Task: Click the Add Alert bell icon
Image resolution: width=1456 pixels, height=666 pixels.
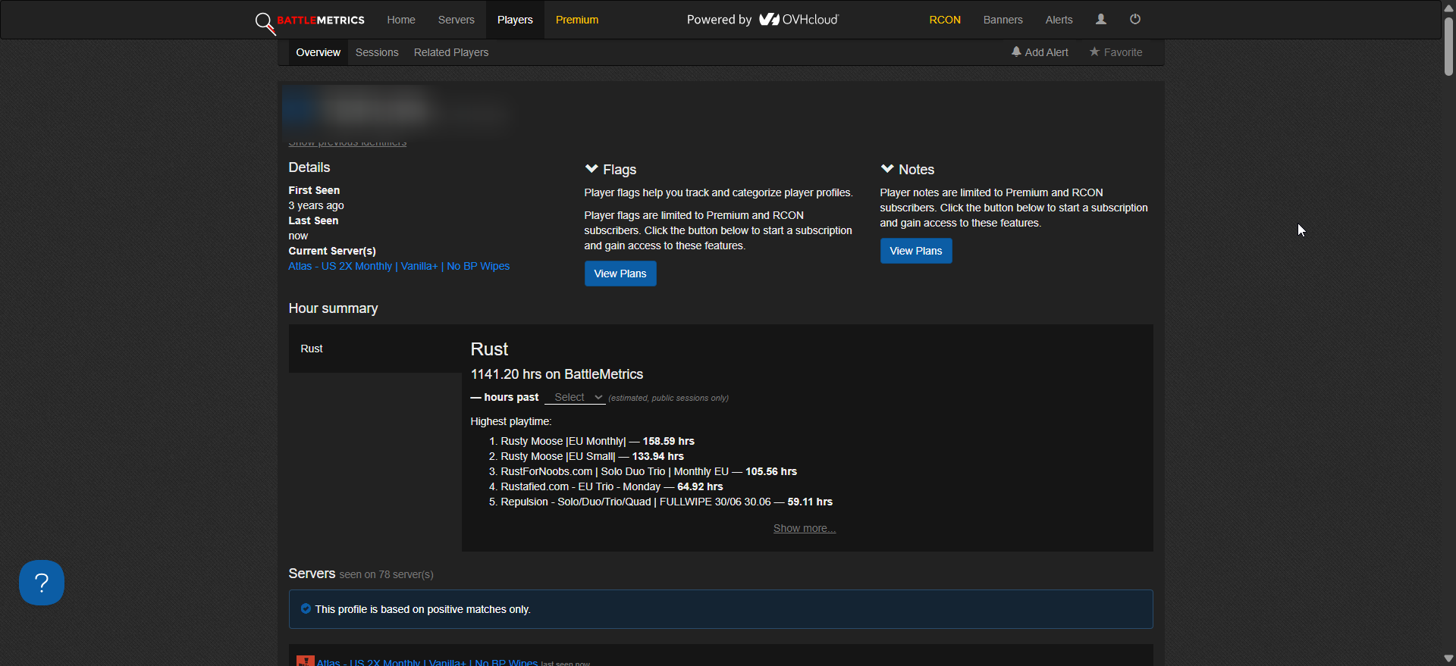Action: (1016, 52)
